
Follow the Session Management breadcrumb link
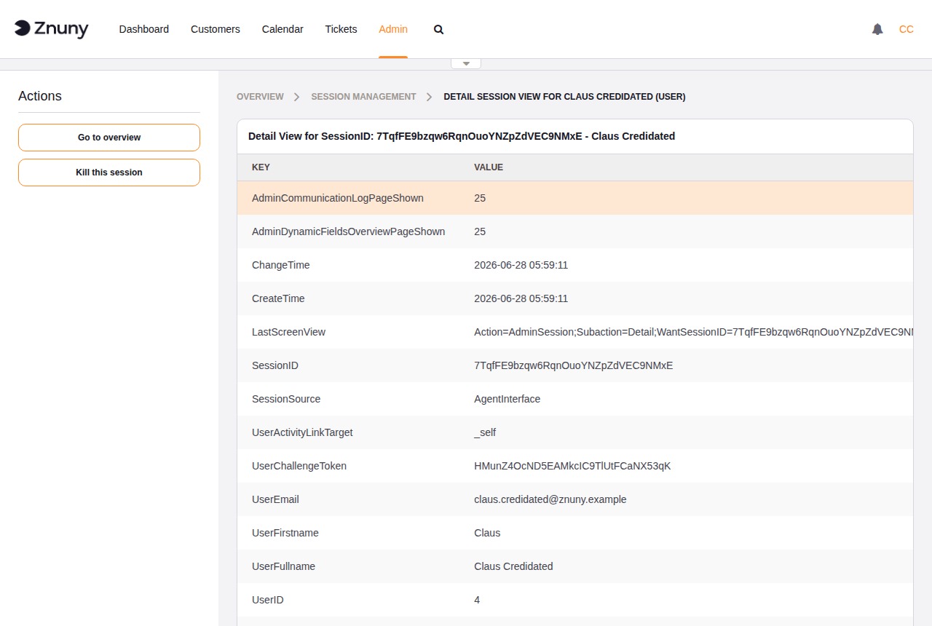(363, 97)
